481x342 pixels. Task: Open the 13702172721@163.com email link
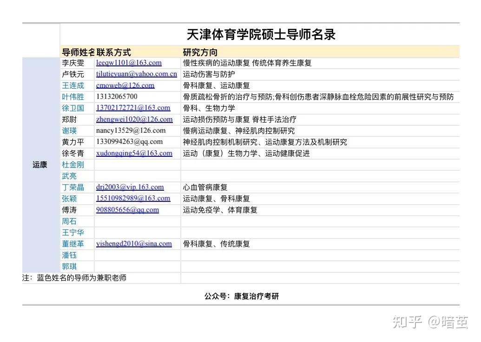[x=133, y=108]
